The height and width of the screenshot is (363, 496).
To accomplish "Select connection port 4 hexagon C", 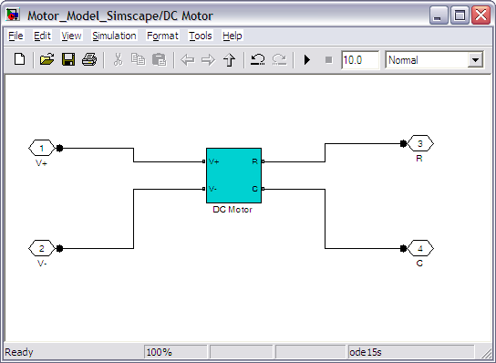I will (420, 248).
